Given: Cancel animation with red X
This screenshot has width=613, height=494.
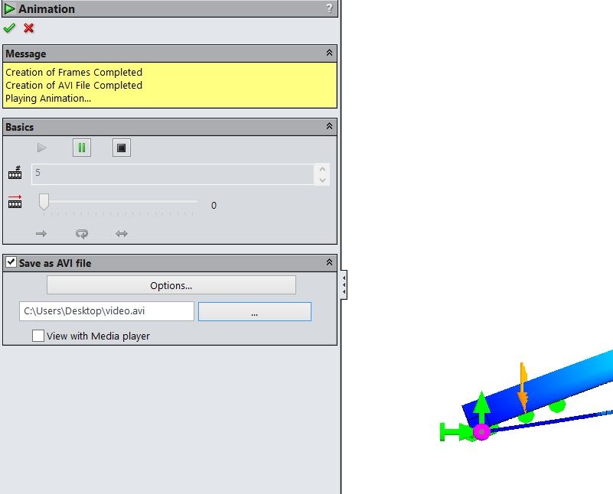Looking at the screenshot, I should pyautogui.click(x=28, y=28).
